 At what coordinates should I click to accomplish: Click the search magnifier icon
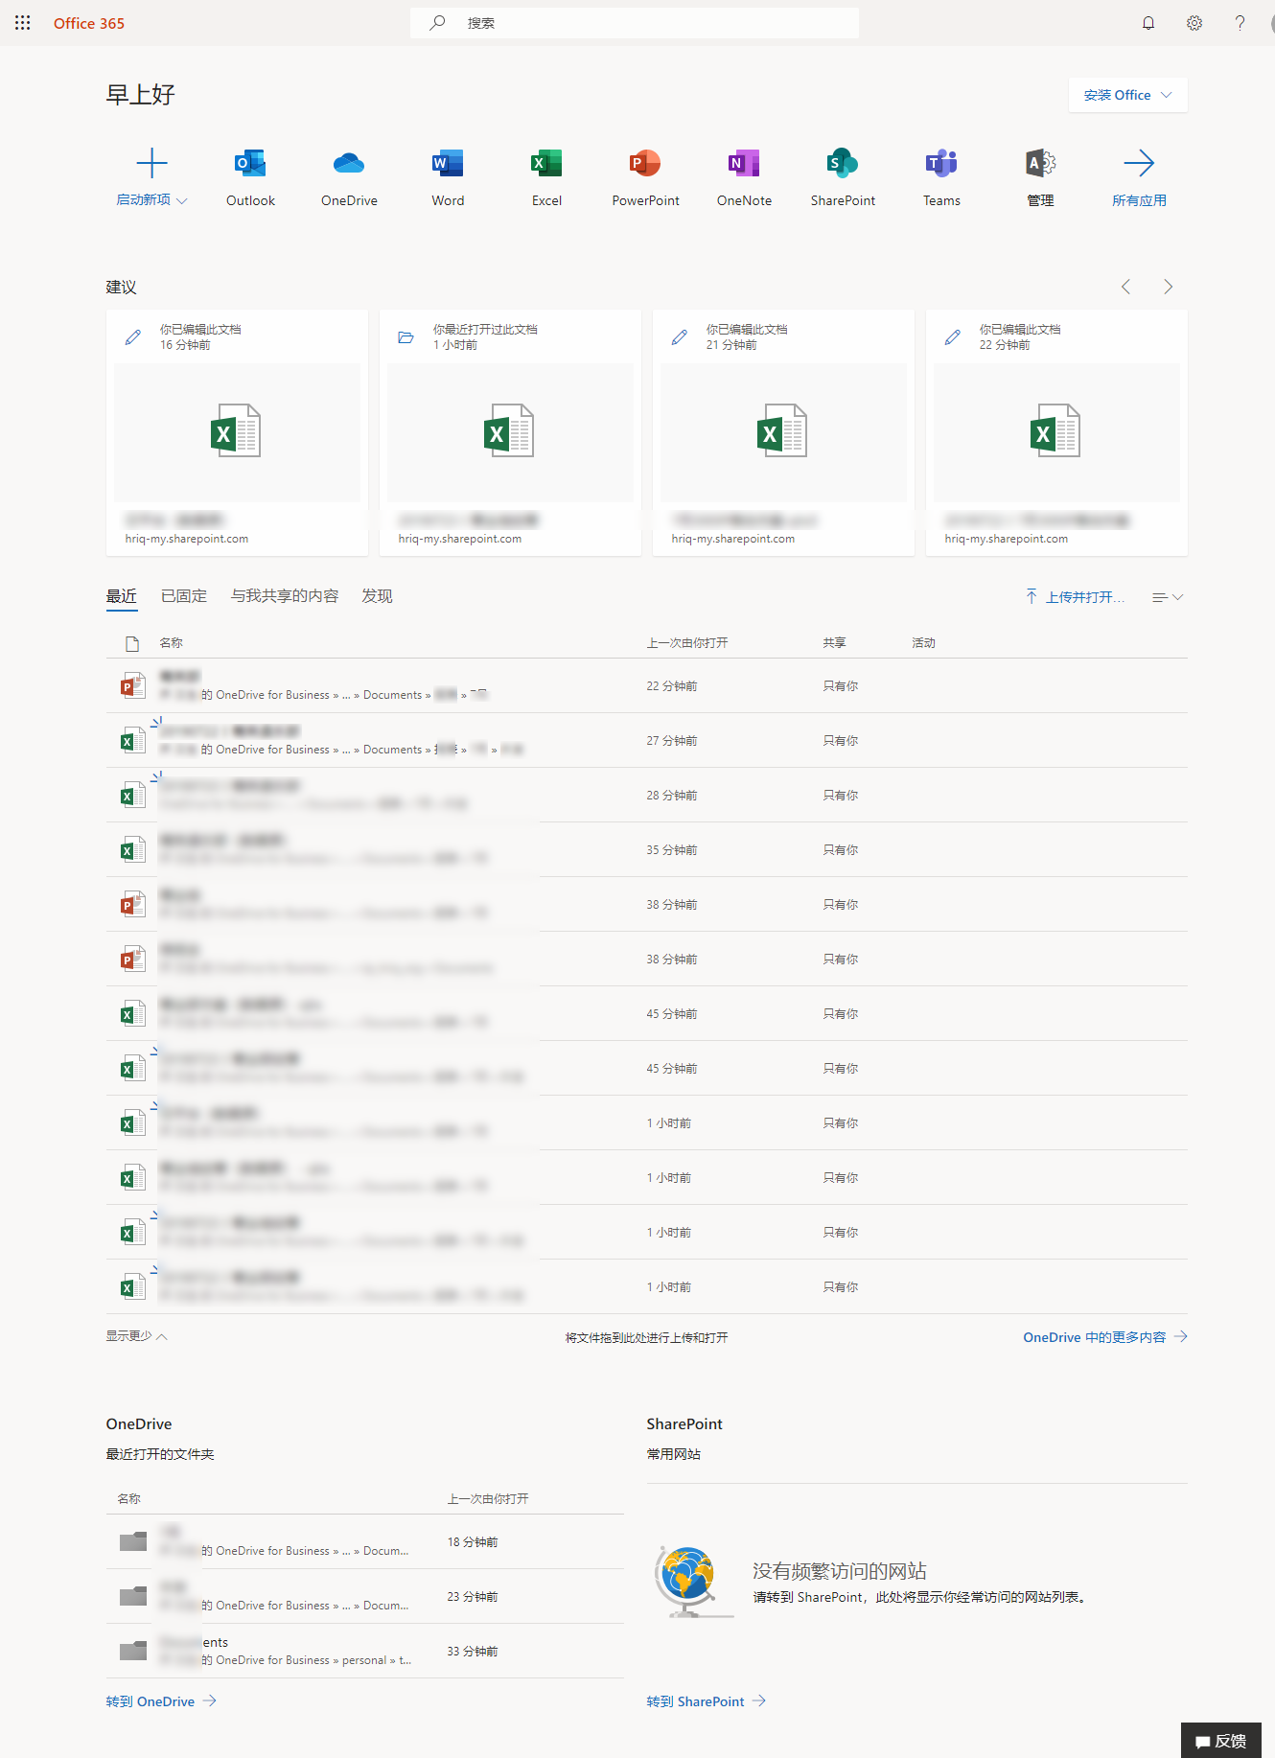pos(437,23)
